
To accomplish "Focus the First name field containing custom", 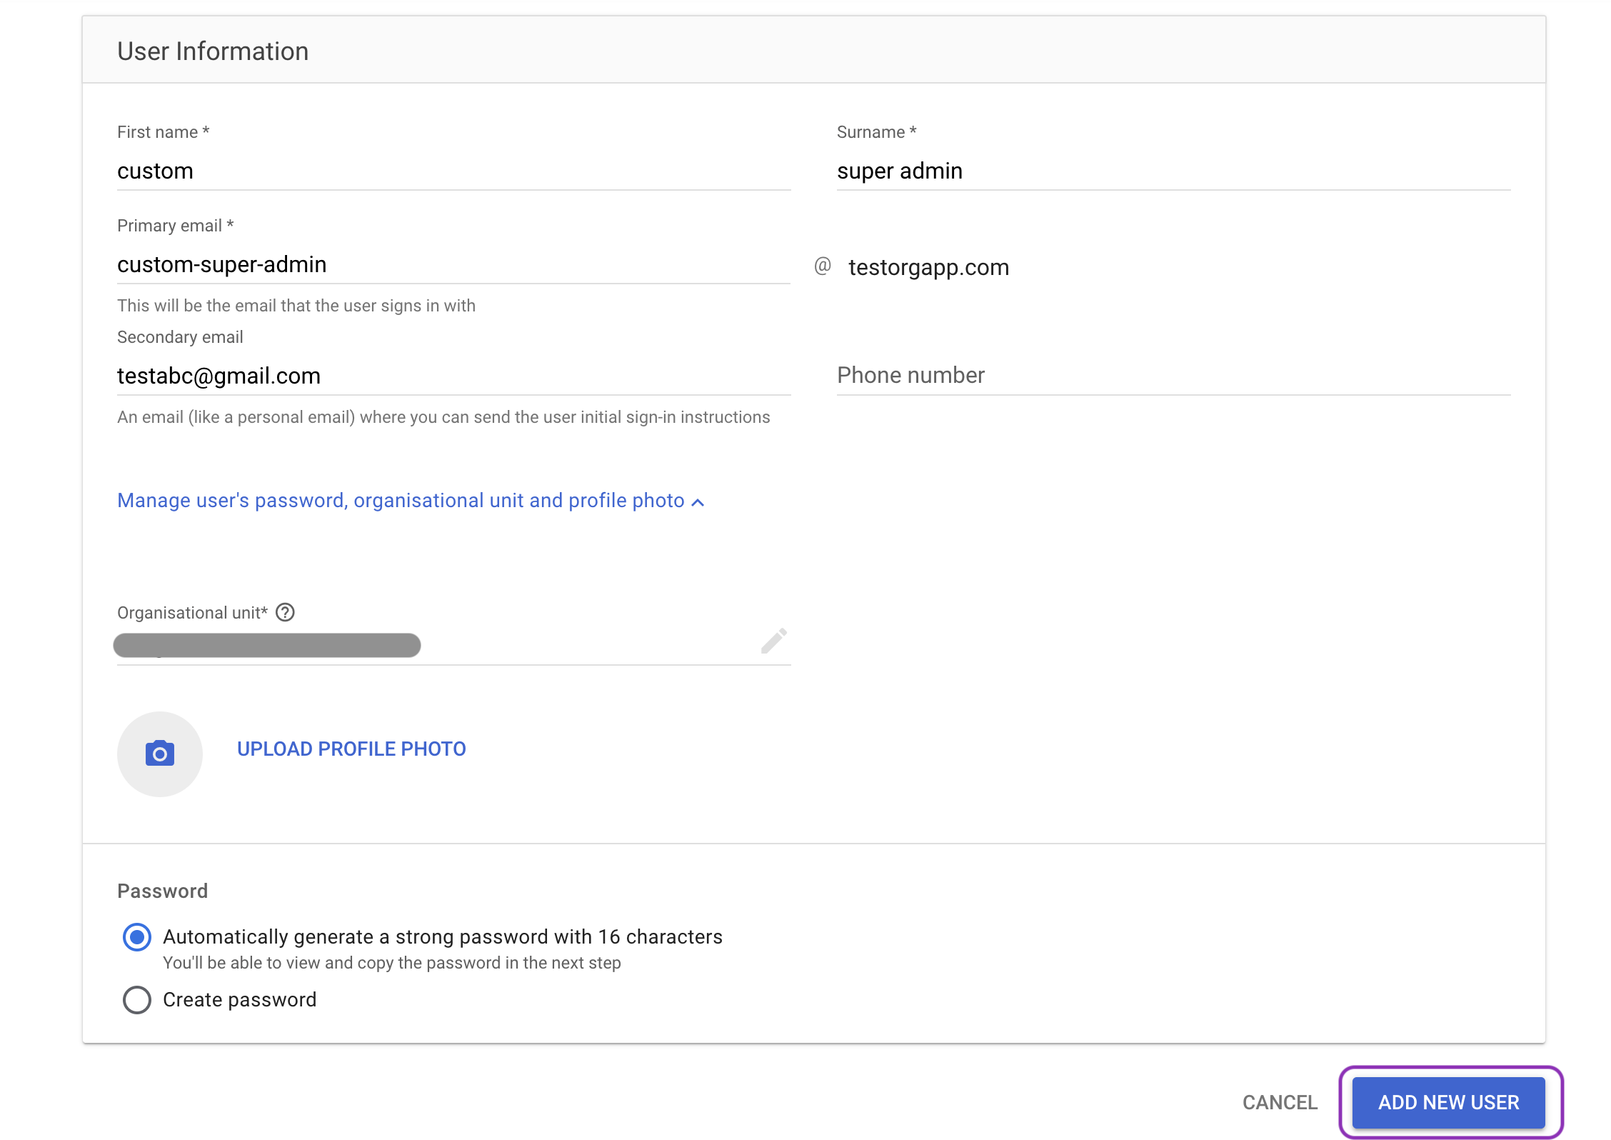I will [453, 171].
